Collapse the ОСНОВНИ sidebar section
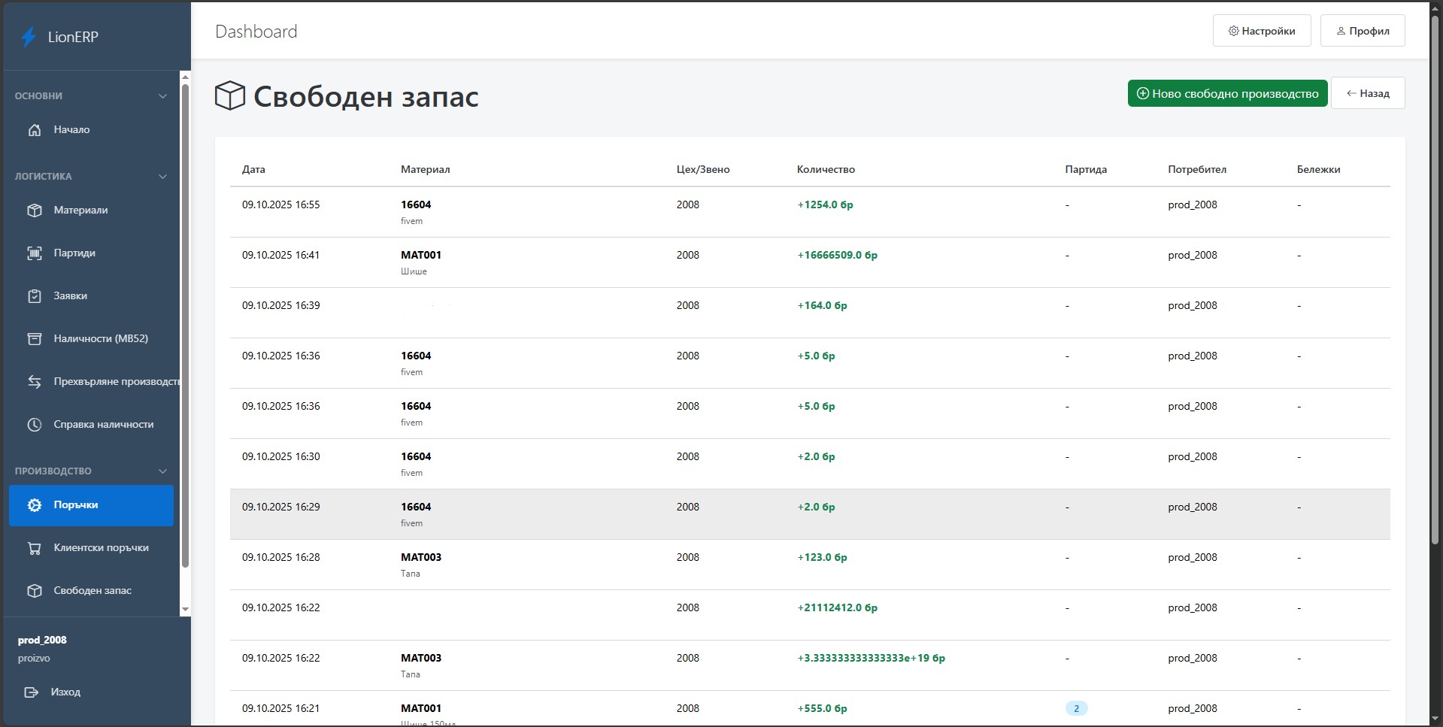This screenshot has width=1443, height=727. pyautogui.click(x=162, y=96)
